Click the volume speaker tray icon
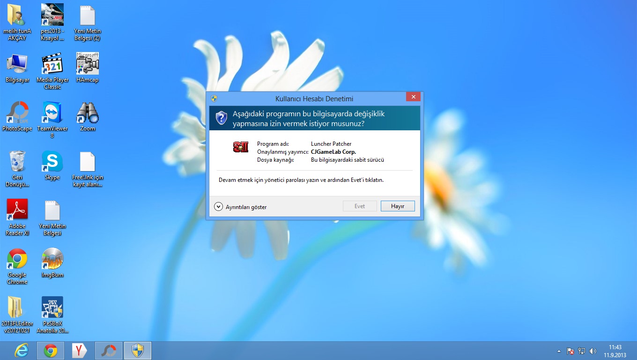This screenshot has width=637, height=360. [593, 351]
